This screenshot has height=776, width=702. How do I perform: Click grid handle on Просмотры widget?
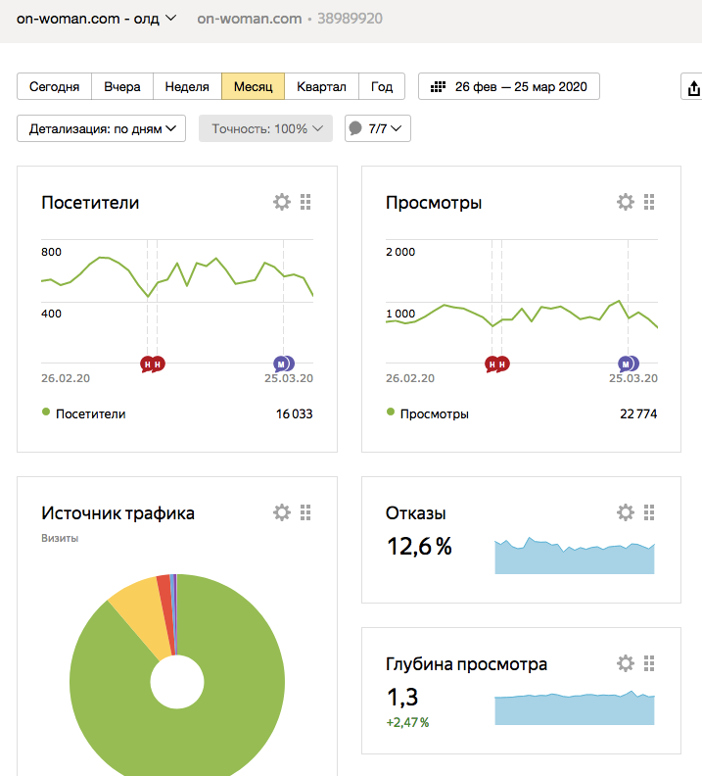(649, 203)
